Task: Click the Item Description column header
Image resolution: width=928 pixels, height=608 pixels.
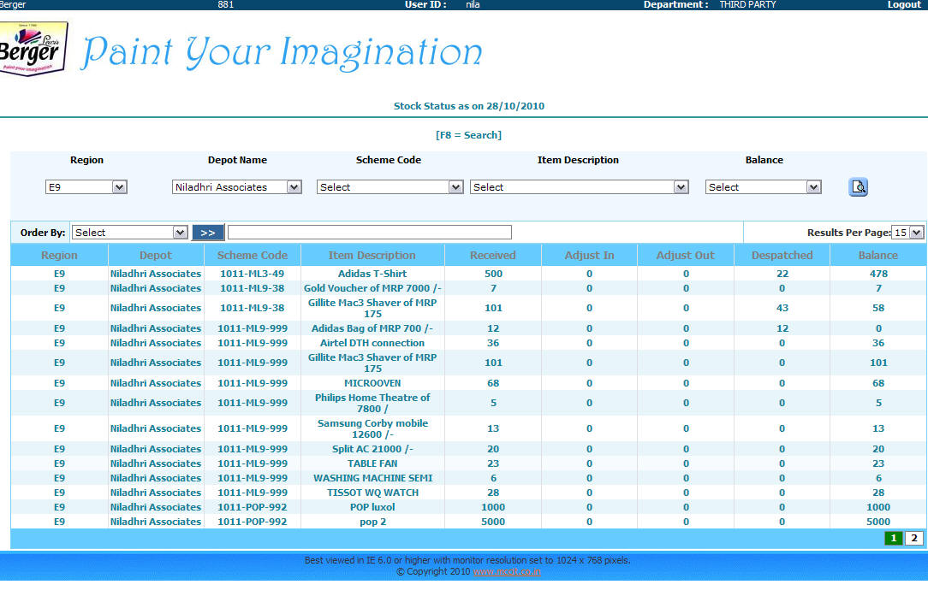Action: click(x=372, y=256)
